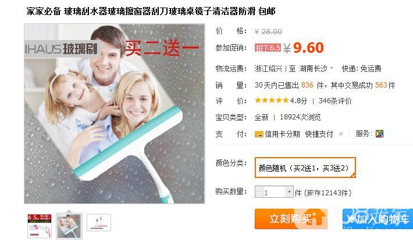Image resolution: width=413 pixels, height=240 pixels.
Task: Click the 加入购物车 add to cart button
Action: point(378,219)
